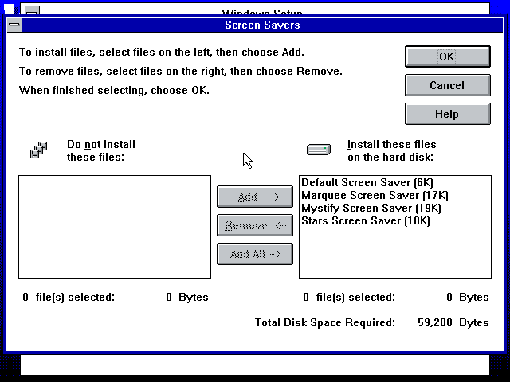Screen dimensions: 510x382
Task: Click the Screen Savers title bar
Action: [262, 25]
